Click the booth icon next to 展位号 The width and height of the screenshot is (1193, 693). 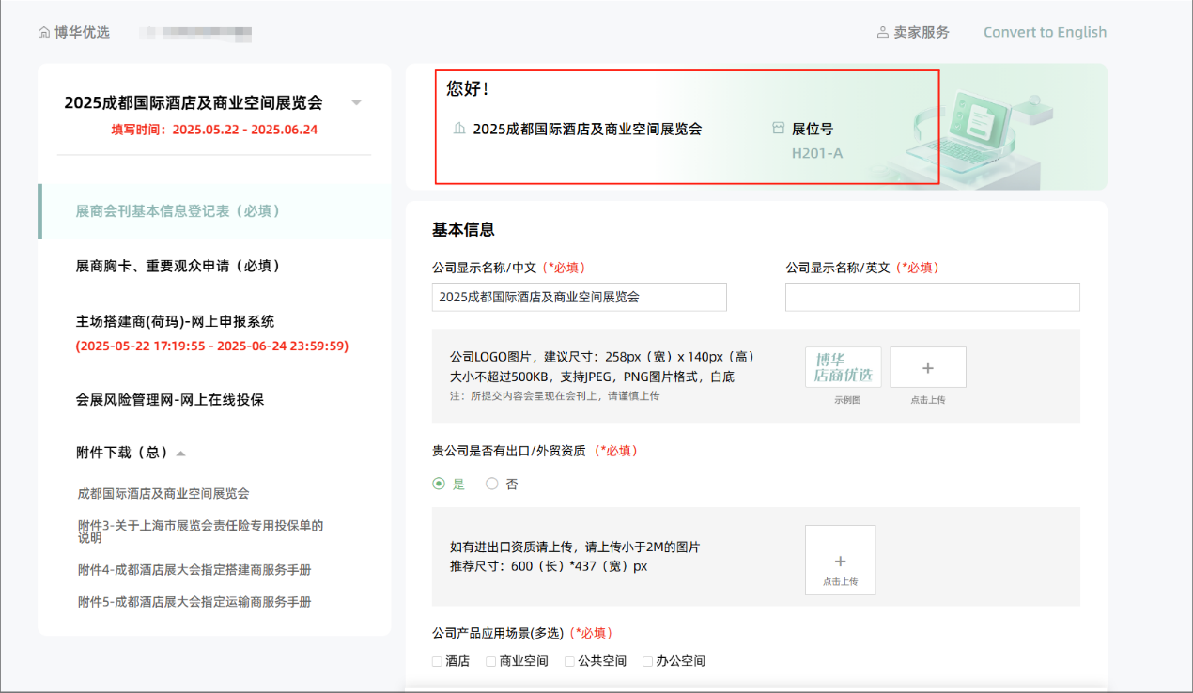point(778,129)
